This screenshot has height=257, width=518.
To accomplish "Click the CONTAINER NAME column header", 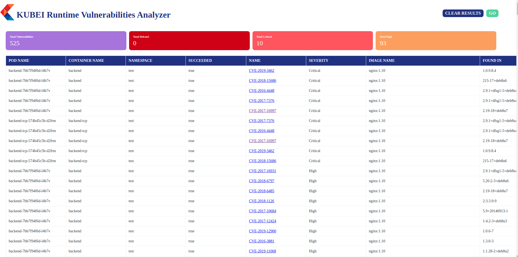I will (96, 61).
